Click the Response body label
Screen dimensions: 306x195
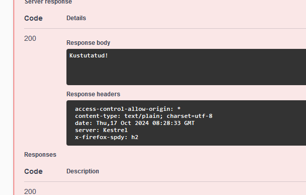pyautogui.click(x=88, y=43)
